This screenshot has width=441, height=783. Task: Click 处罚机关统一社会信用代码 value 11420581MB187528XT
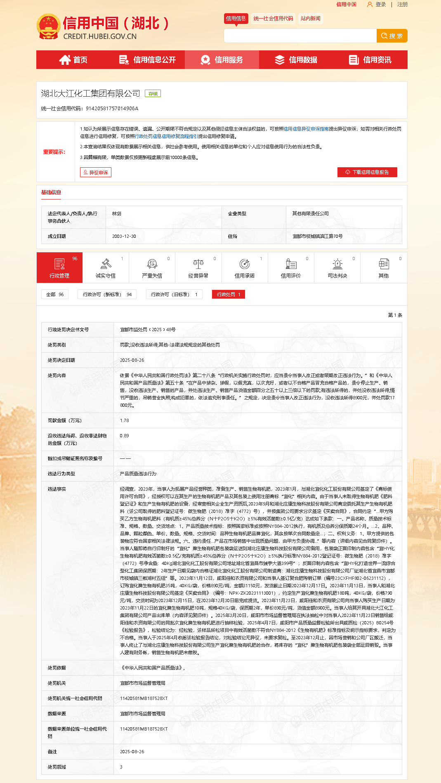click(x=144, y=698)
